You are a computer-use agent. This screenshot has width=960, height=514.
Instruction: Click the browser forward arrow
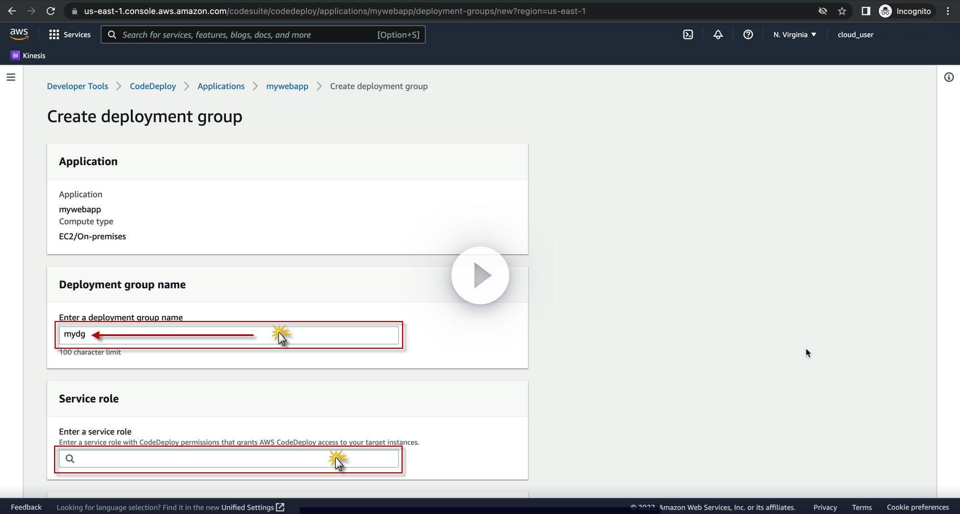(31, 11)
